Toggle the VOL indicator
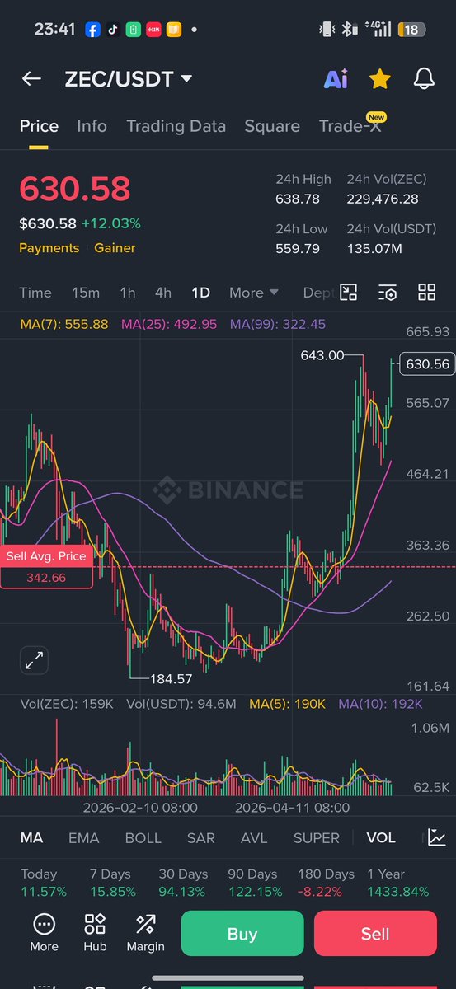The image size is (456, 989). 381,837
